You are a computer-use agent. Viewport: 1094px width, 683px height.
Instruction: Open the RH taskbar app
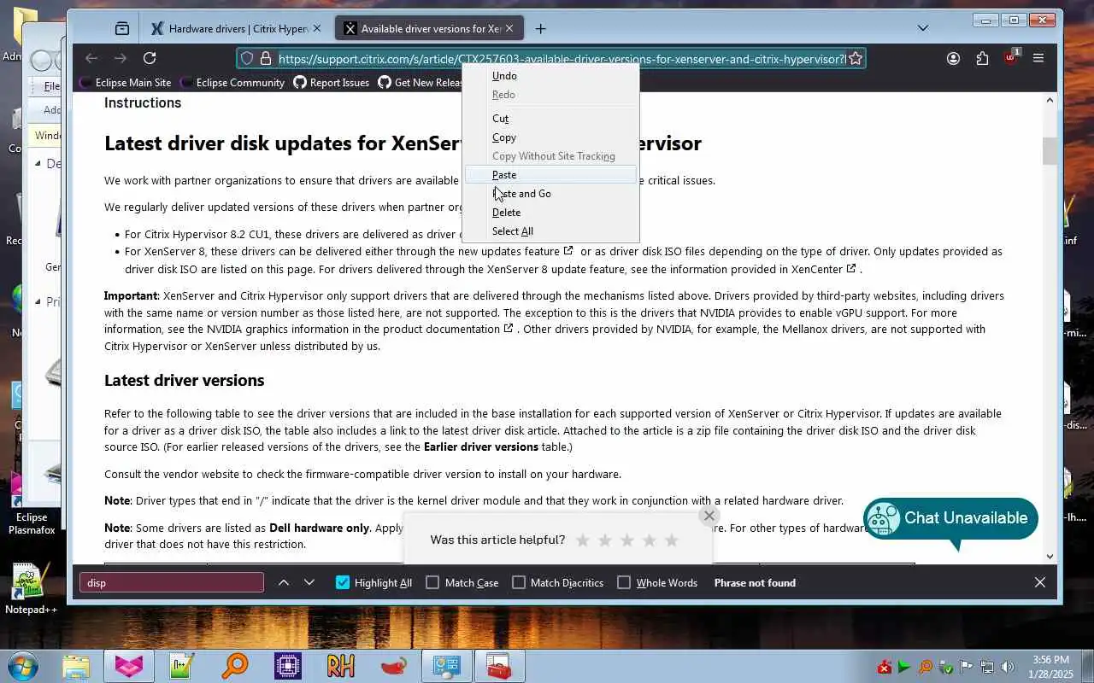340,666
